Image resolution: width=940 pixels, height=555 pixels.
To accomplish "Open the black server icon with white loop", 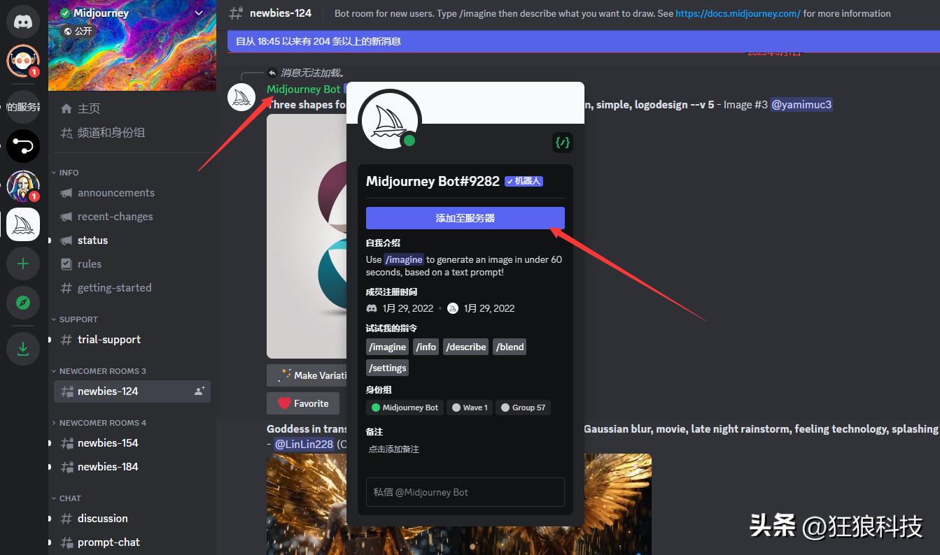I will [x=23, y=146].
